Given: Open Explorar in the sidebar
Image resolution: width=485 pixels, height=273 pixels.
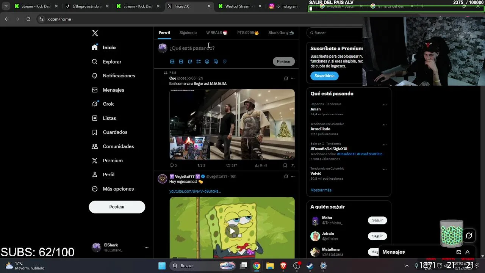Looking at the screenshot, I should click(106, 61).
